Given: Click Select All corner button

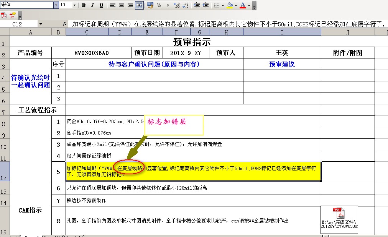Looking at the screenshot, I should [5, 32].
